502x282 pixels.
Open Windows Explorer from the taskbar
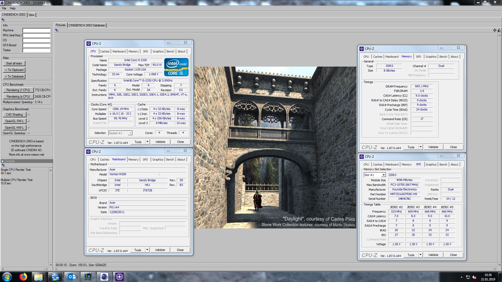click(38, 277)
